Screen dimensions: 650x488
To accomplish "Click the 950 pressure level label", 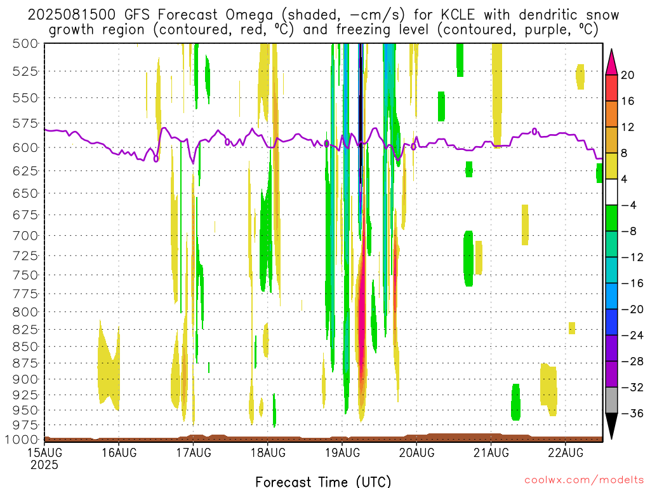I will click(x=25, y=410).
